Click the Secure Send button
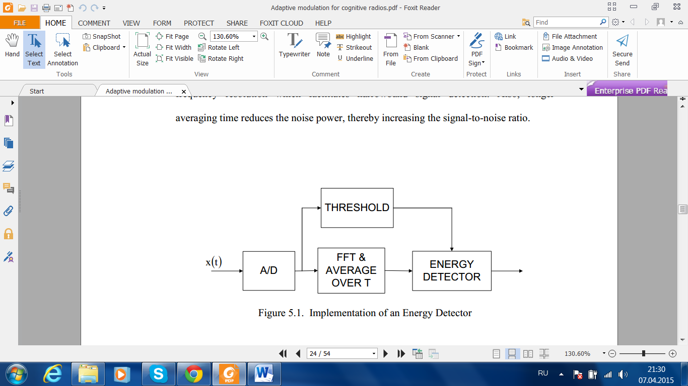Viewport: 688px width, 386px height. [x=622, y=50]
